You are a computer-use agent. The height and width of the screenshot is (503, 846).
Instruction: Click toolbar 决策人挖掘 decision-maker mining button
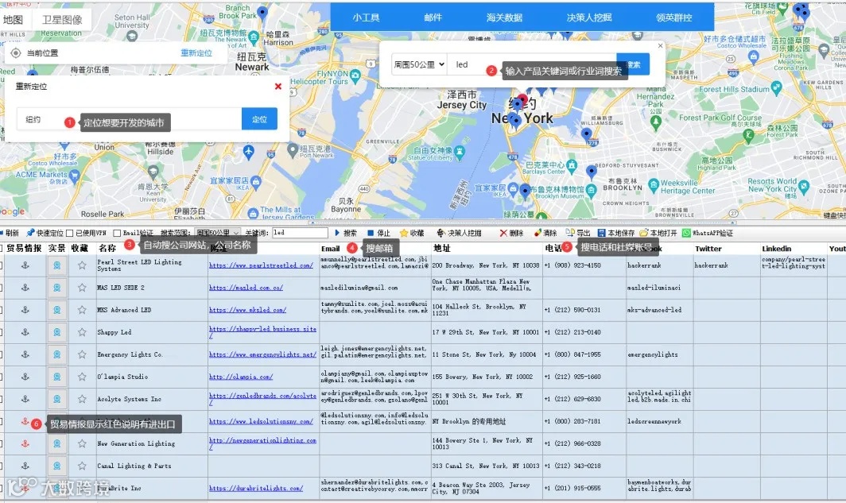click(459, 233)
